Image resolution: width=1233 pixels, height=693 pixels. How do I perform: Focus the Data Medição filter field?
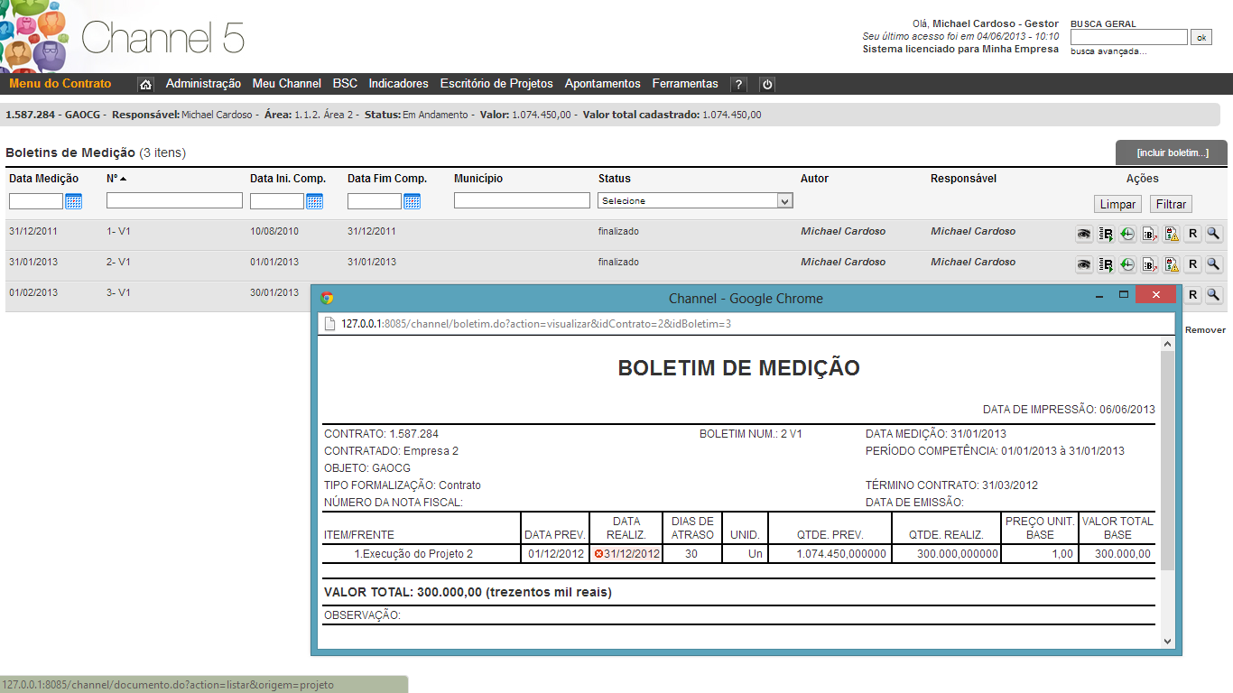click(x=36, y=201)
